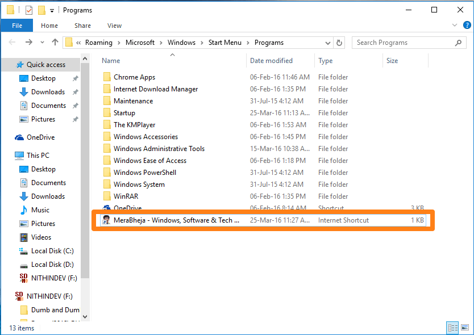The image size is (474, 335).
Task: Open the Help question mark icon
Action: [x=467, y=25]
